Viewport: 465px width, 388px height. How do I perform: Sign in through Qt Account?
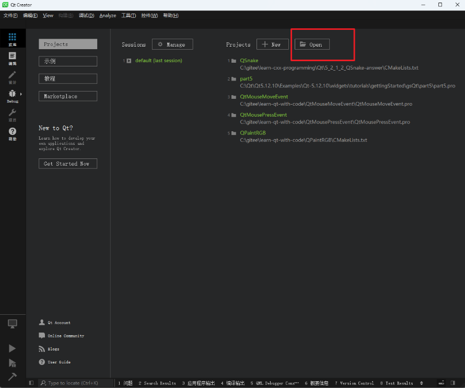tap(54, 322)
